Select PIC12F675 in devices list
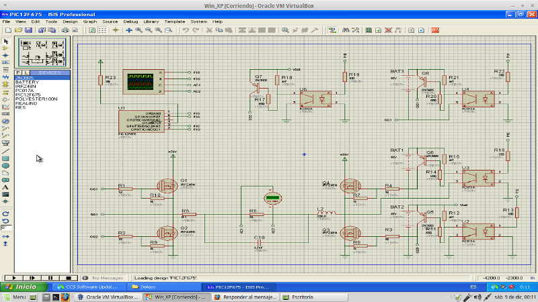Image resolution: width=538 pixels, height=302 pixels. (28, 95)
